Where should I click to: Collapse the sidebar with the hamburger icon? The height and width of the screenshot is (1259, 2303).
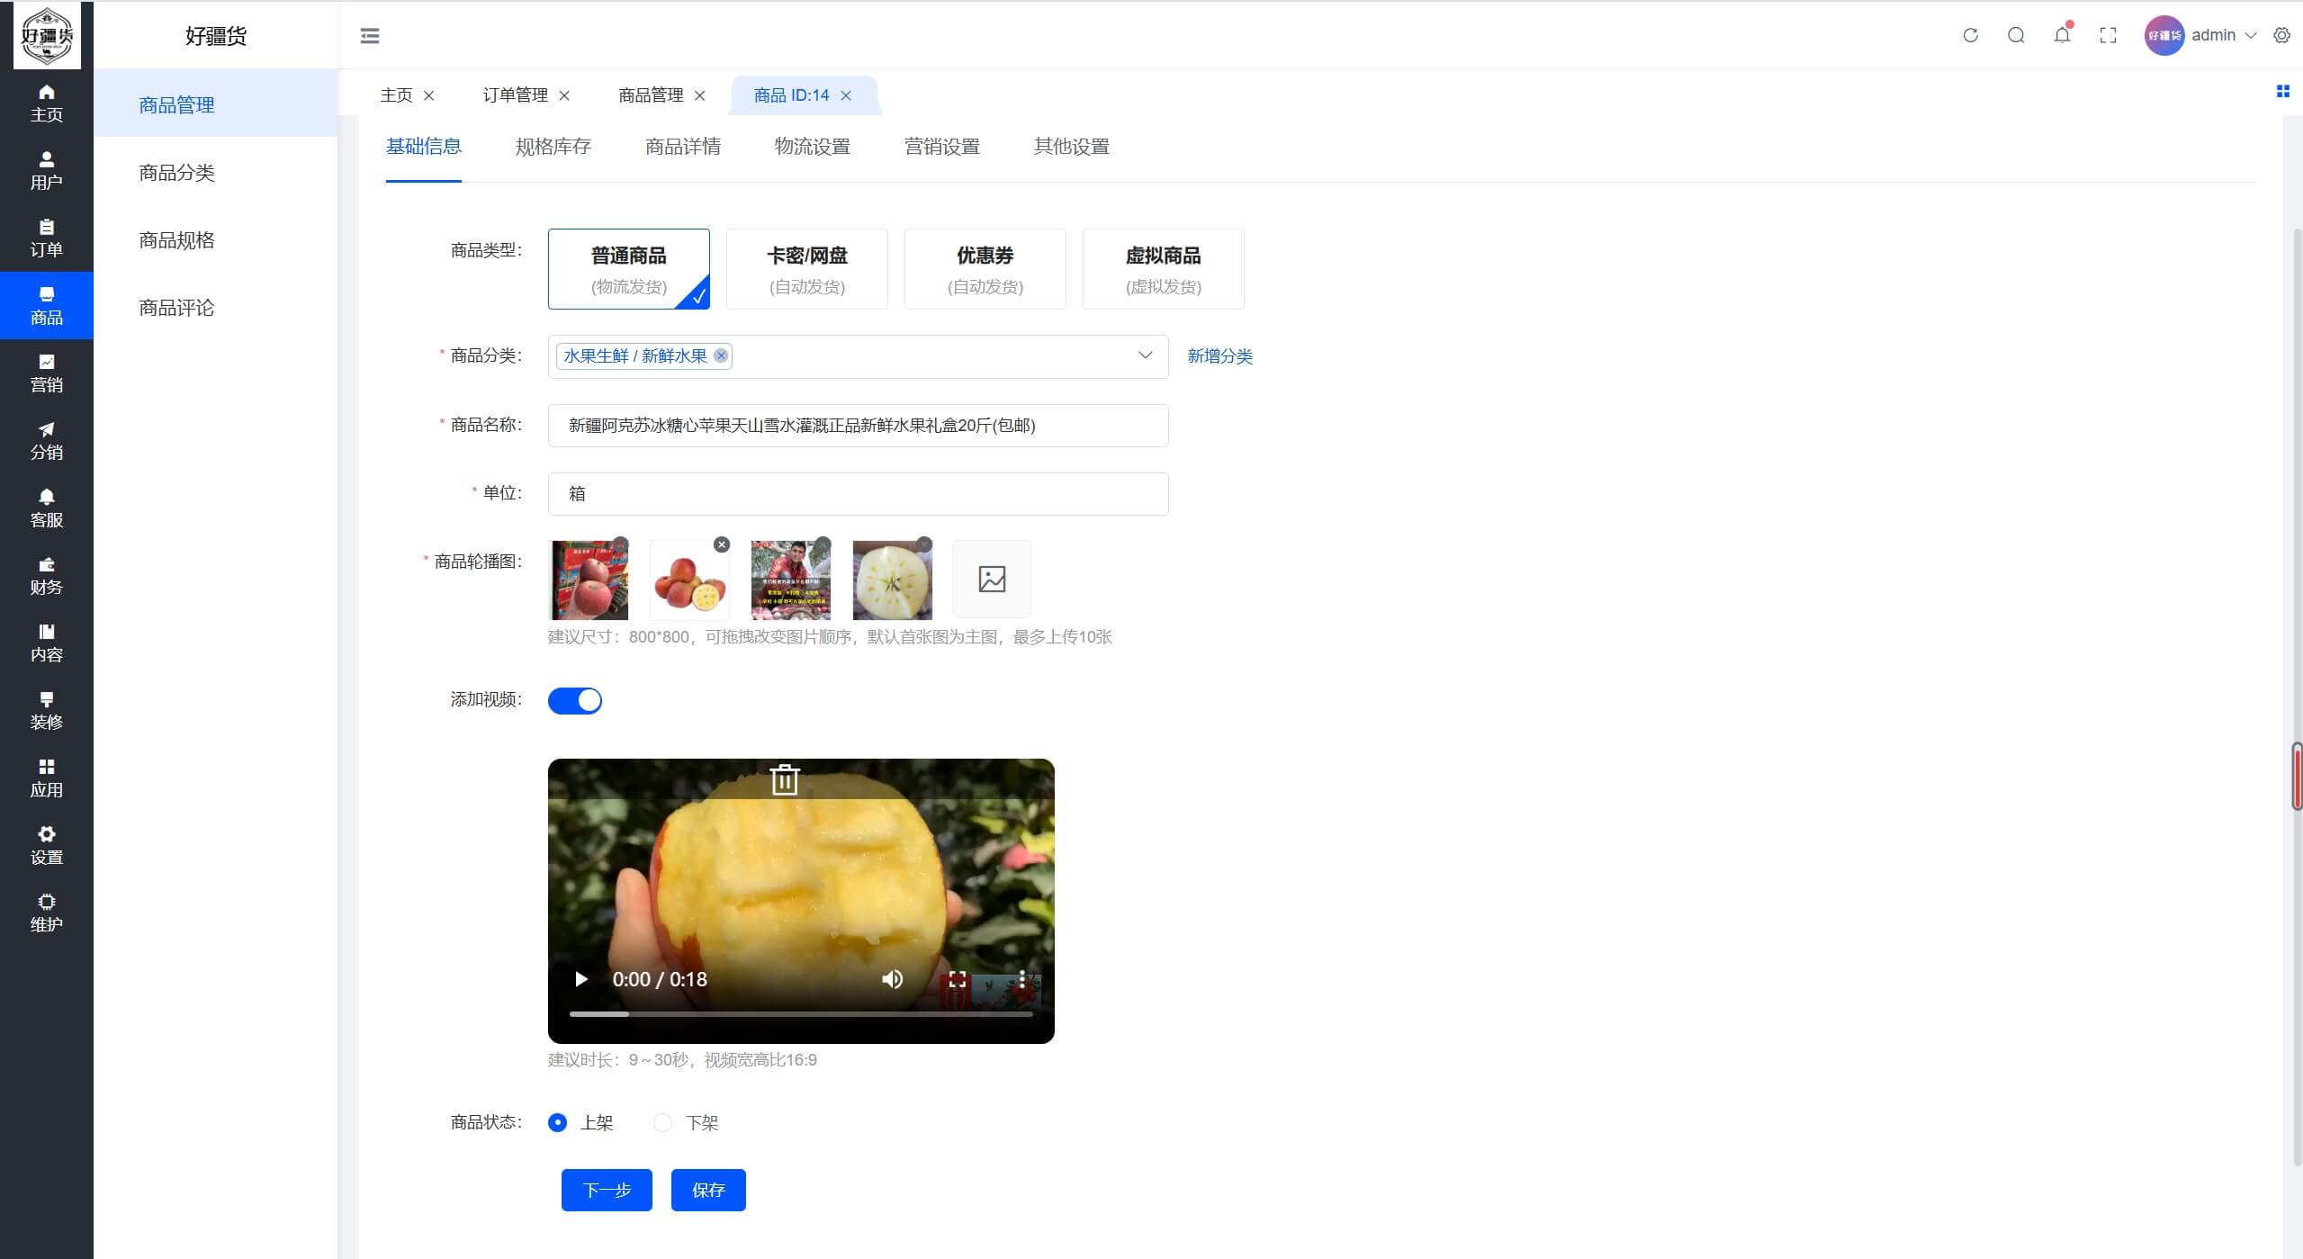pyautogui.click(x=369, y=35)
